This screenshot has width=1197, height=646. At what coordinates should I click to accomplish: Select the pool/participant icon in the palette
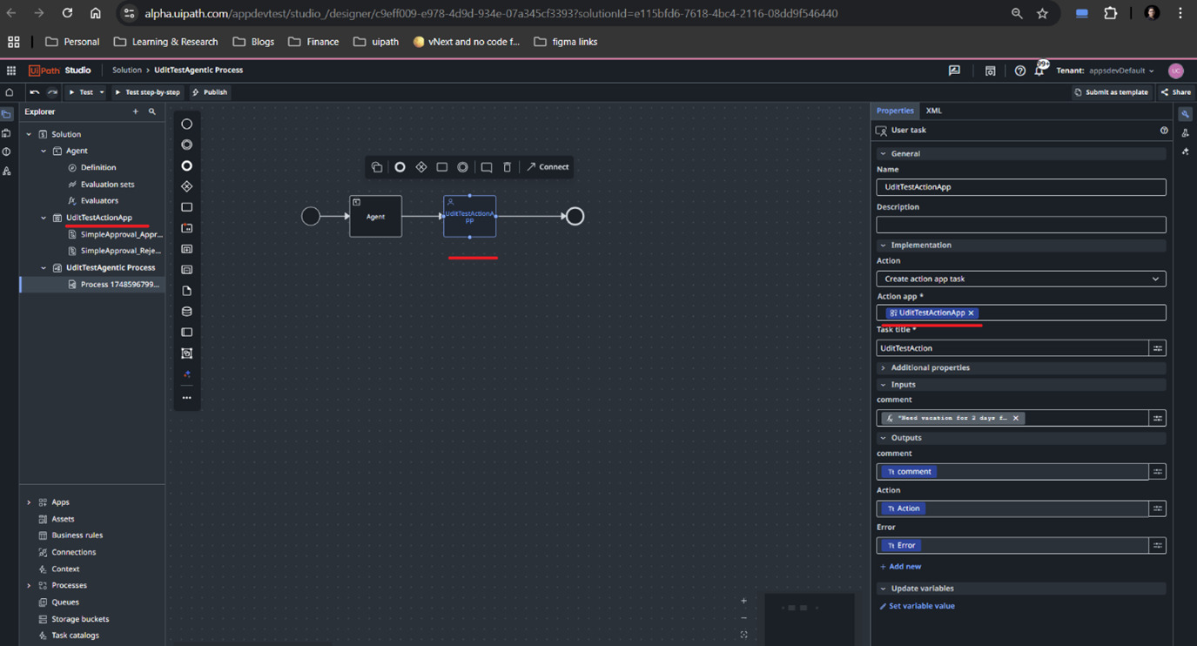[x=186, y=333]
